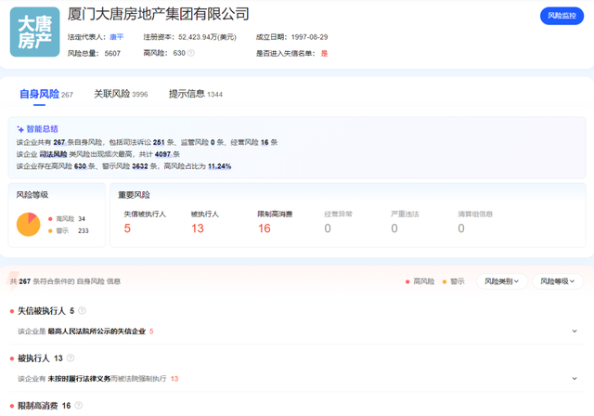Open legal representative 康平 link
Viewport: 594px width, 416px height.
point(117,37)
